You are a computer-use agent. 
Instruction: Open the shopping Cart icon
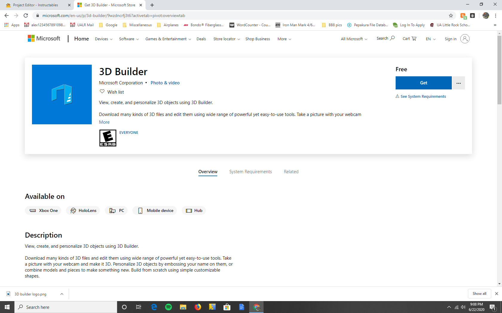click(414, 38)
